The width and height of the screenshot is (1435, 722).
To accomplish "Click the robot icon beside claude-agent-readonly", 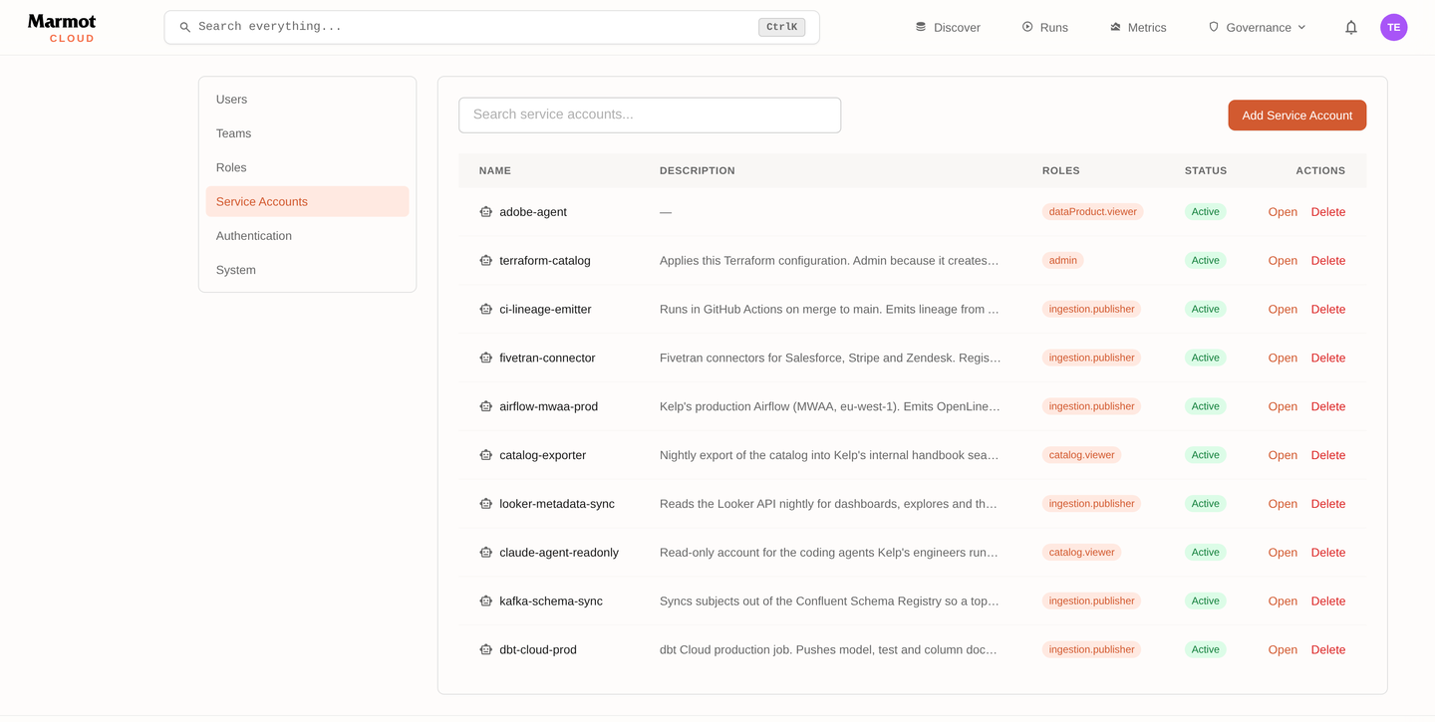I will tap(486, 553).
